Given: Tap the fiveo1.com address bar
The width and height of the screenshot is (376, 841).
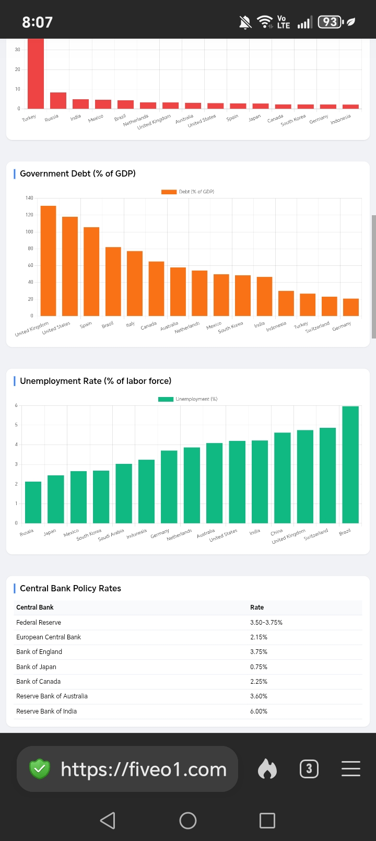Looking at the screenshot, I should (x=127, y=769).
